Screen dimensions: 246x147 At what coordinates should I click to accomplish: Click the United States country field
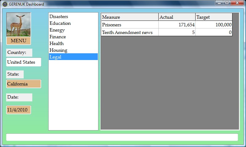[24, 62]
